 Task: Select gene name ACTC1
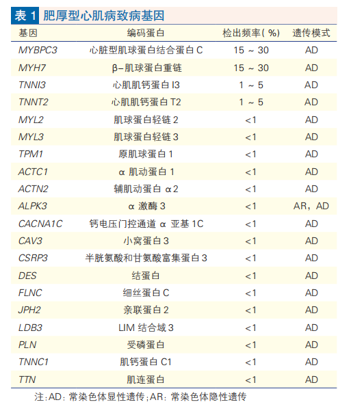click(33, 172)
